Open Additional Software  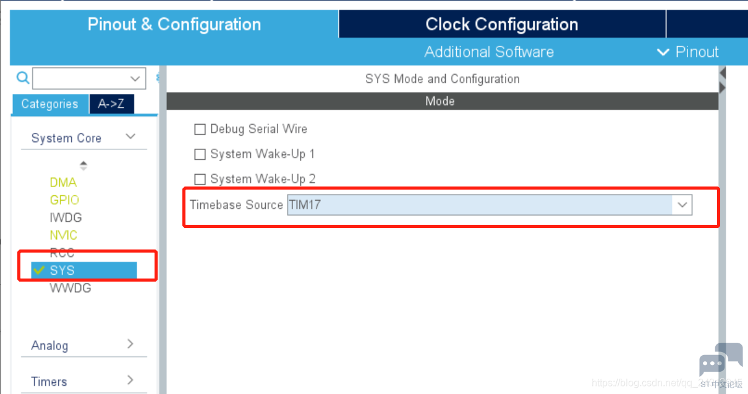pos(489,52)
